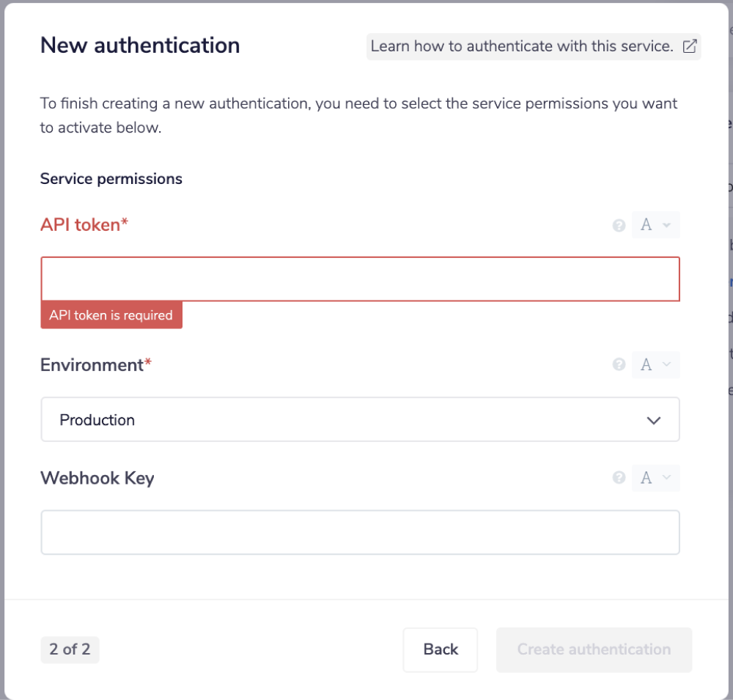This screenshot has height=700, width=733.
Task: Click the chevron arrow in the Production select
Action: (654, 420)
